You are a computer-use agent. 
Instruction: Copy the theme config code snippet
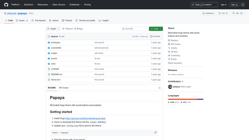(x=155, y=133)
